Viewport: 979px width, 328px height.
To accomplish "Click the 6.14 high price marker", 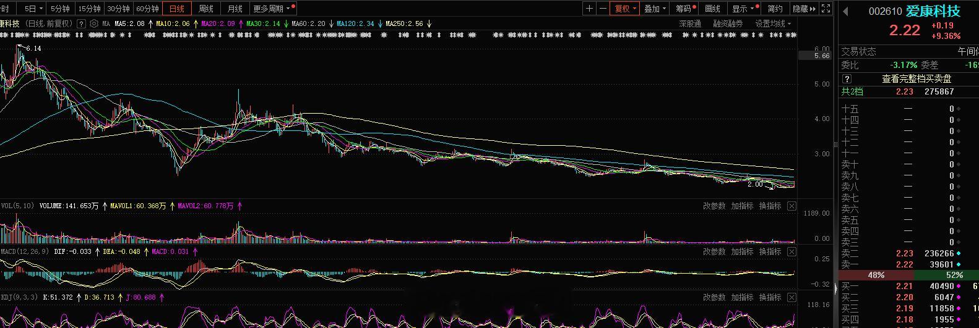I will [33, 48].
